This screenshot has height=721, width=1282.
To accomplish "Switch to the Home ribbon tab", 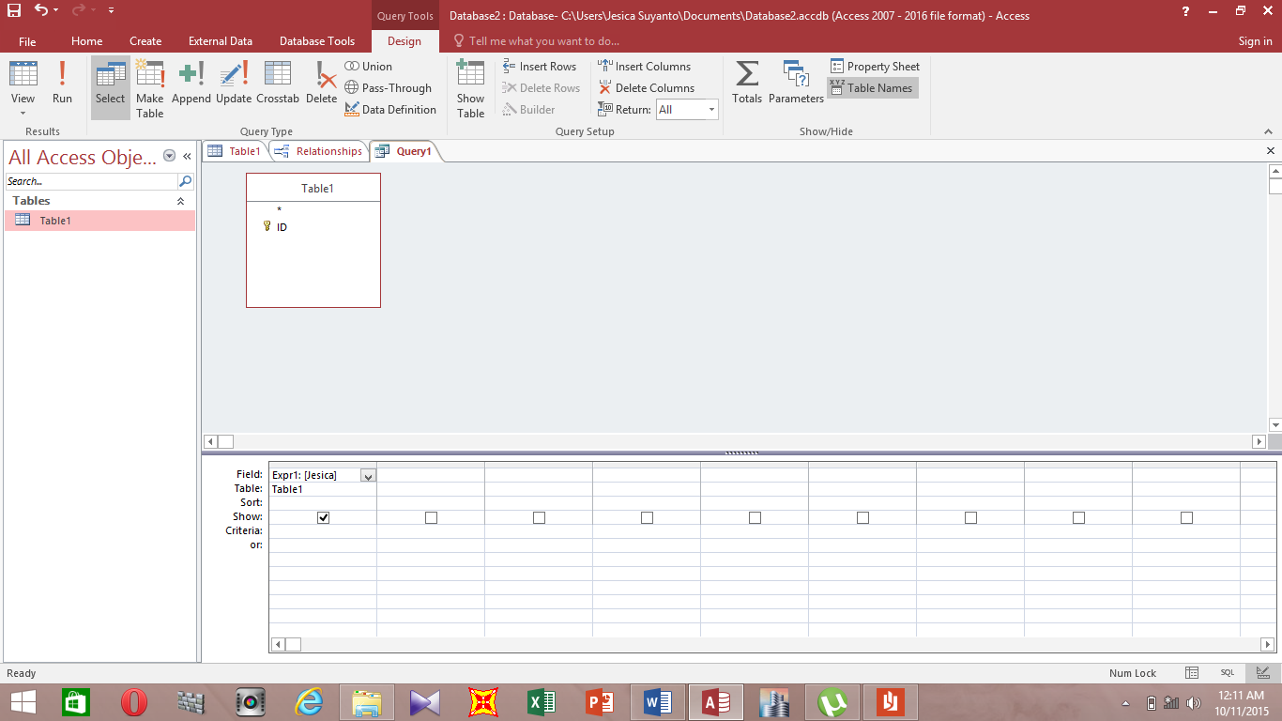I will (87, 41).
